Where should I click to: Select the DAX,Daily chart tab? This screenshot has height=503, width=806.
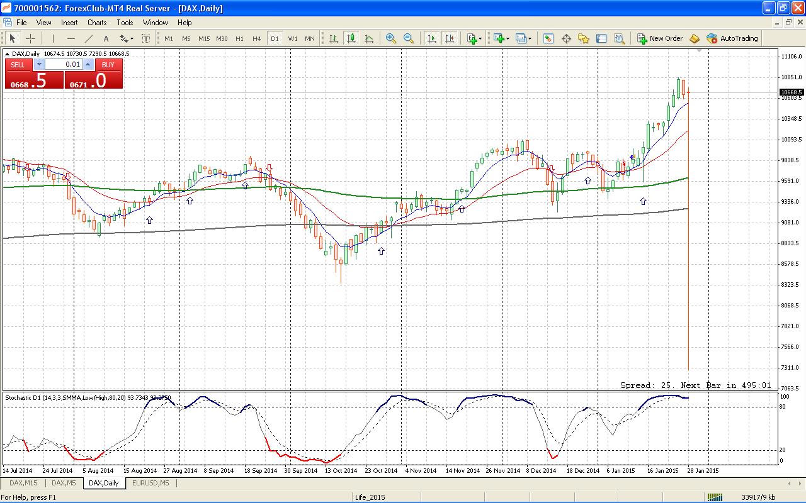(x=104, y=483)
